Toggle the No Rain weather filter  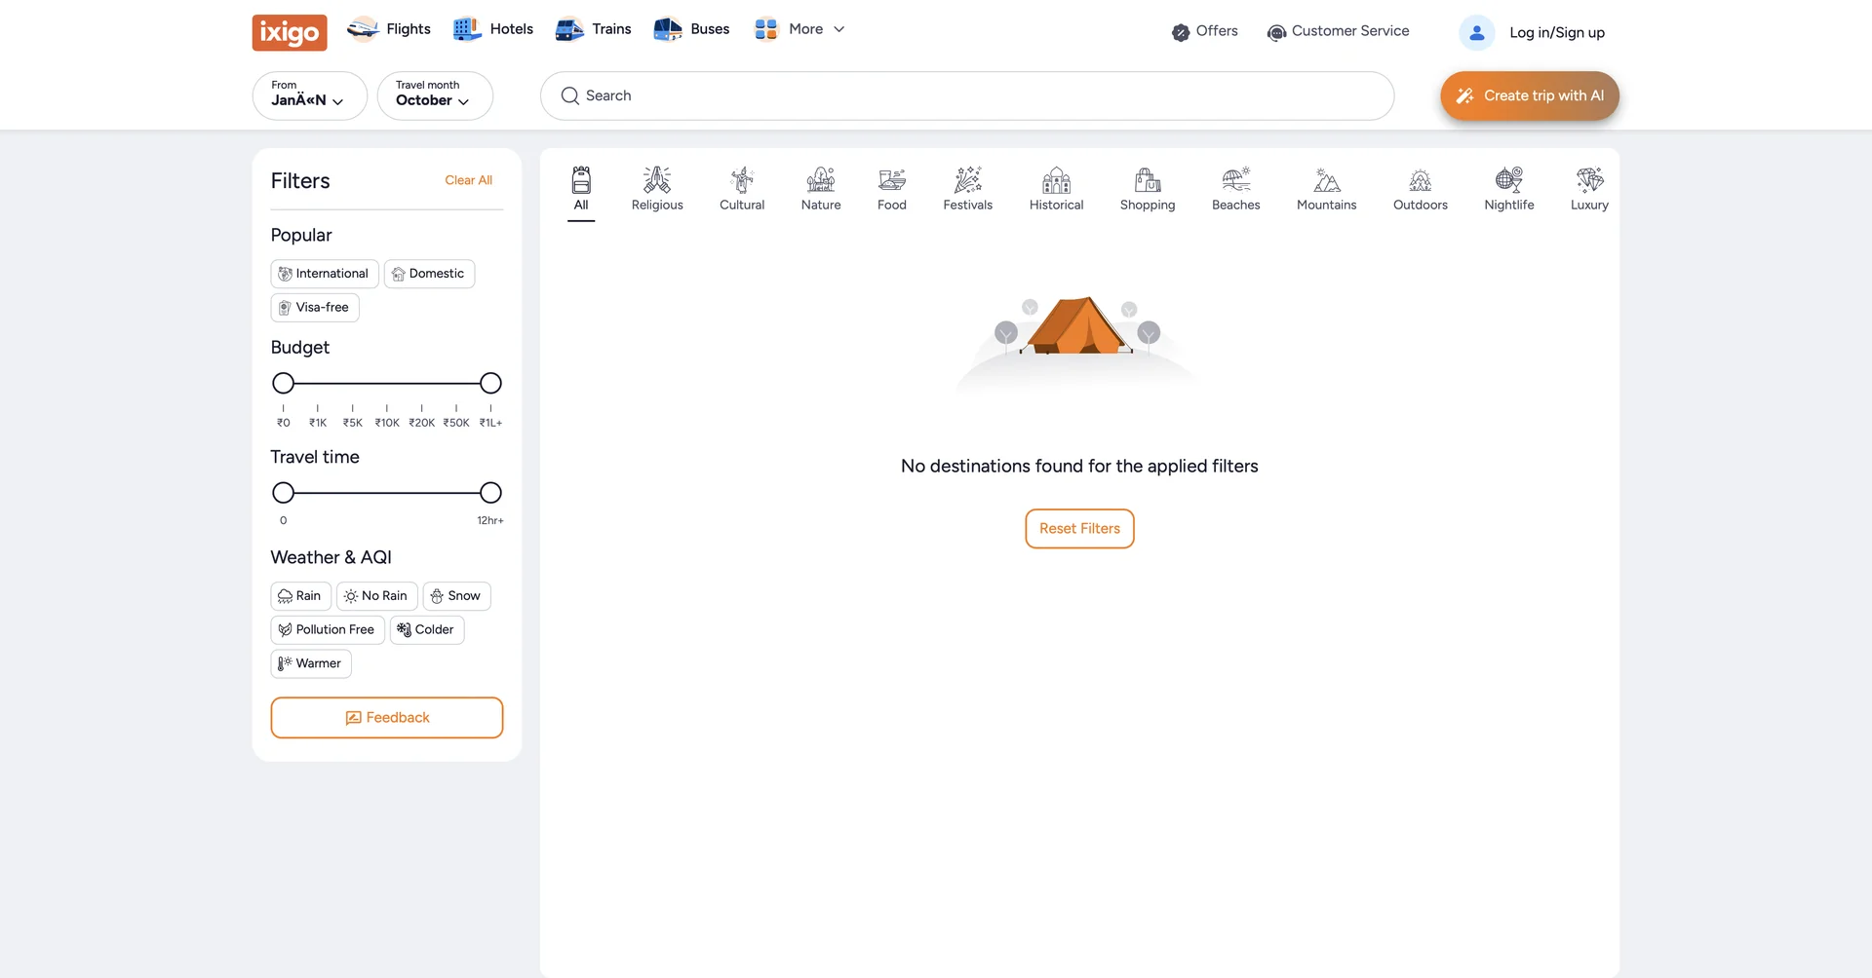click(x=377, y=596)
